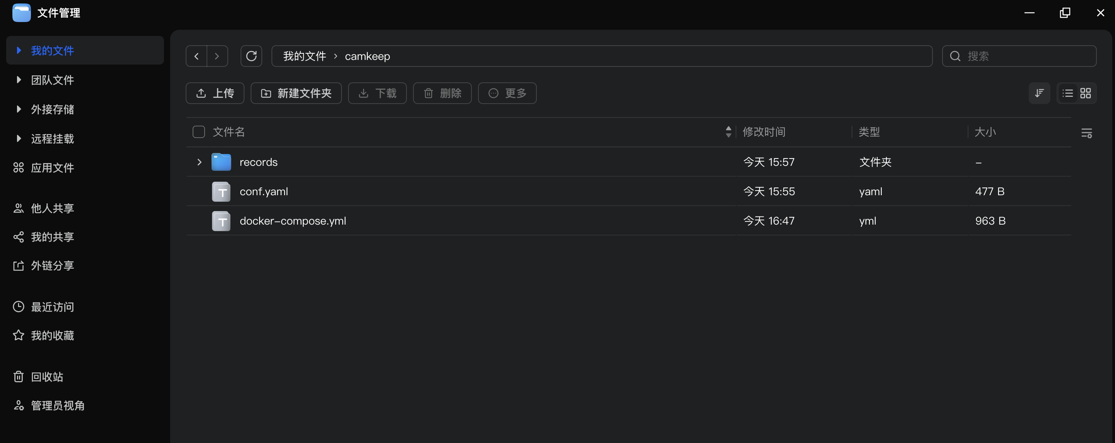Select 我的共享 in the sidebar
This screenshot has height=443, width=1115.
(x=52, y=237)
